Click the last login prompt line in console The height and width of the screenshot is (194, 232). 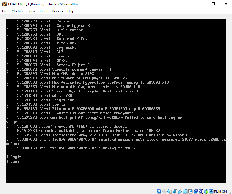[x=15, y=161]
